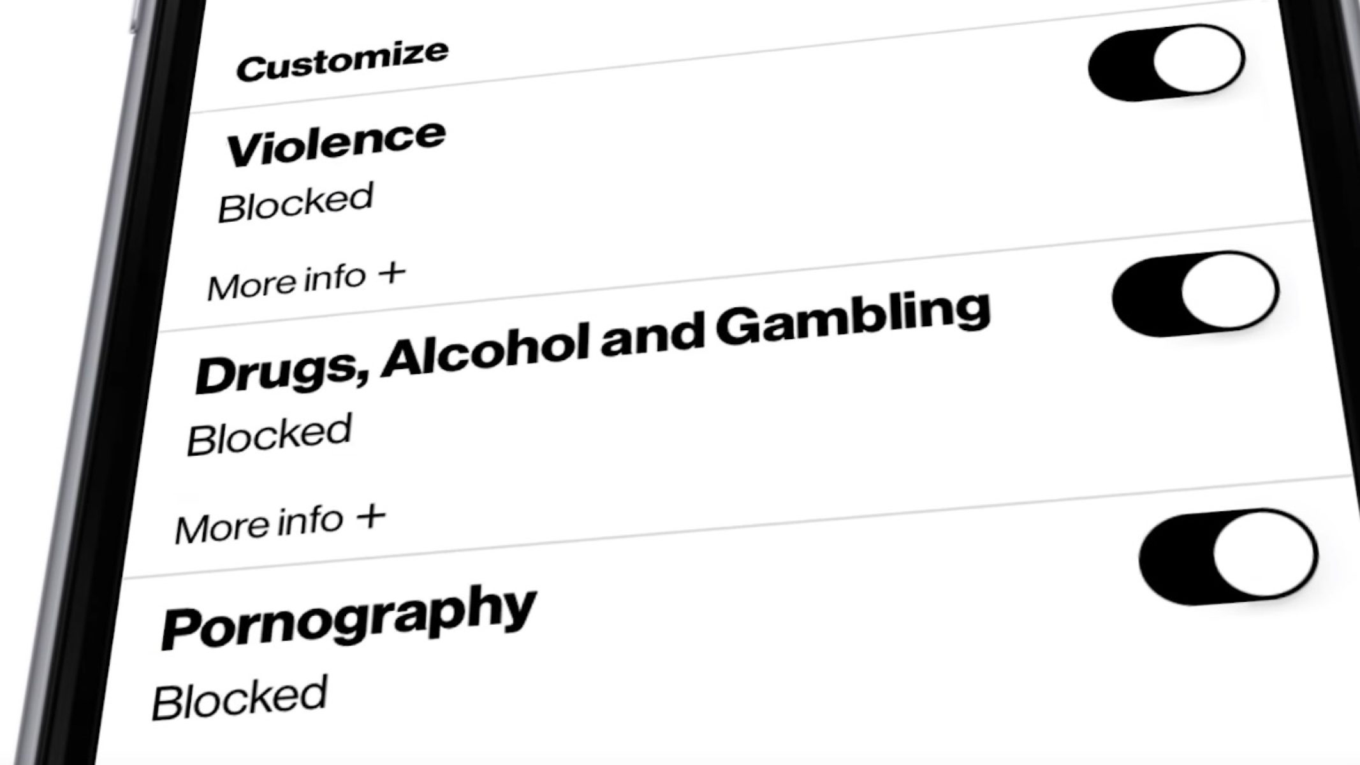Toggle the Drugs, Alcohol and Gambling switch
This screenshot has width=1360, height=765.
coord(1195,293)
